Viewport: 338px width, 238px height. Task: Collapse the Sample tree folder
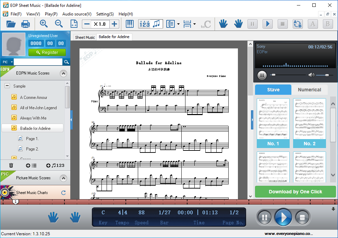point(7,86)
